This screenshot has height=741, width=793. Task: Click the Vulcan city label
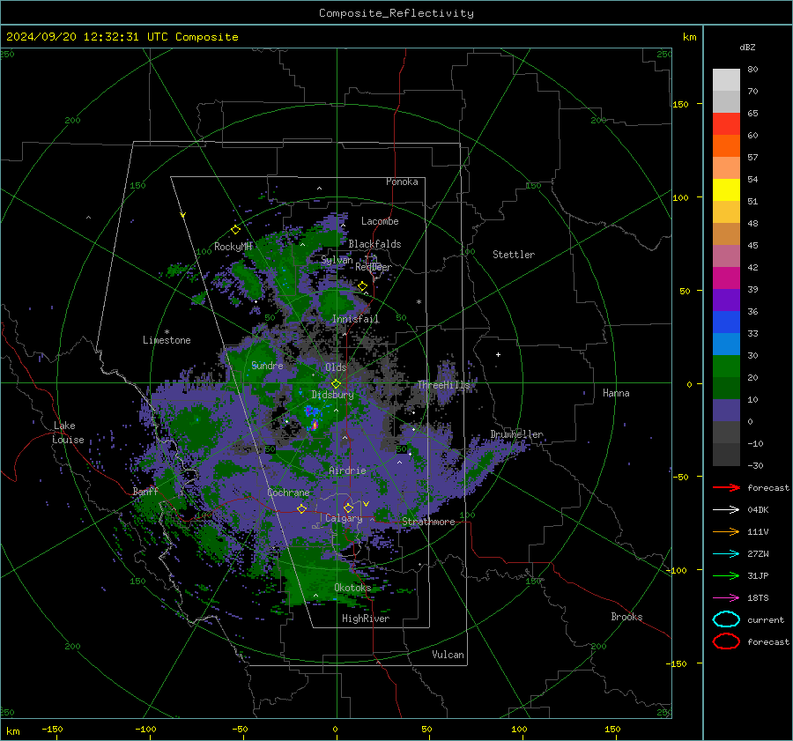click(x=448, y=655)
